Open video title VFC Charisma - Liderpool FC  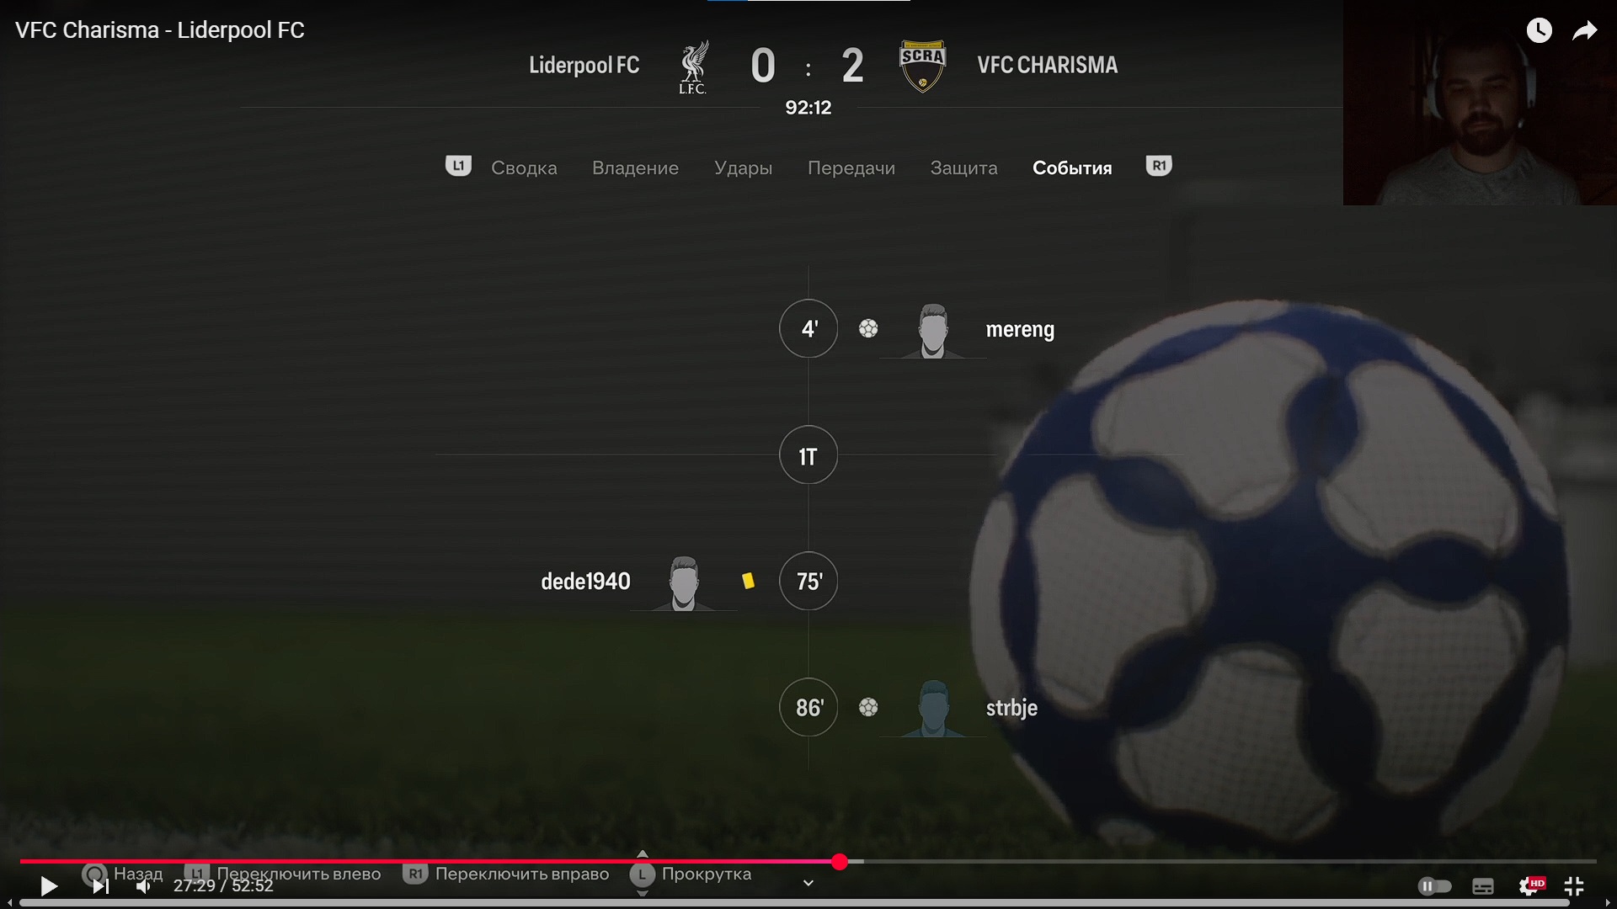click(x=160, y=30)
